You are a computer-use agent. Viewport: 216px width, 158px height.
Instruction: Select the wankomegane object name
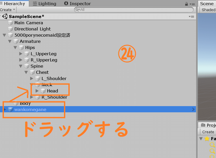[30, 109]
